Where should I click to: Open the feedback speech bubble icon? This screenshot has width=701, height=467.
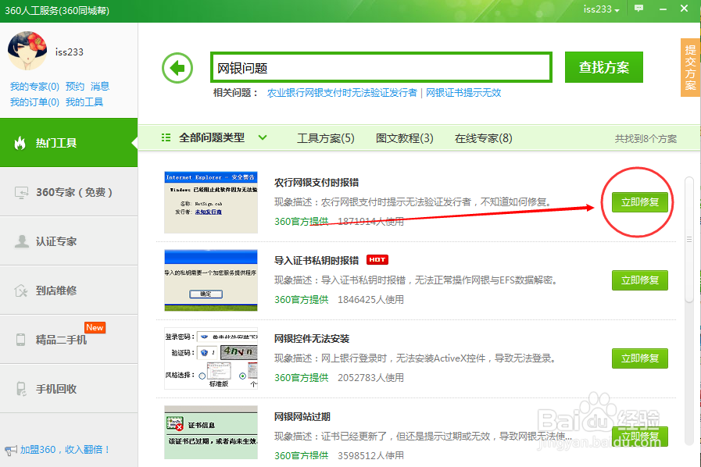[x=638, y=9]
